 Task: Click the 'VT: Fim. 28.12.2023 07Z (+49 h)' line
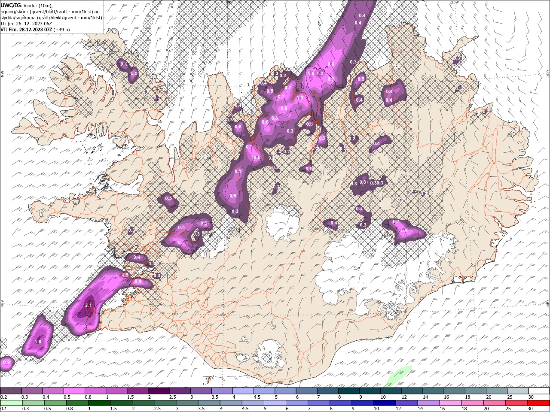(x=35, y=30)
